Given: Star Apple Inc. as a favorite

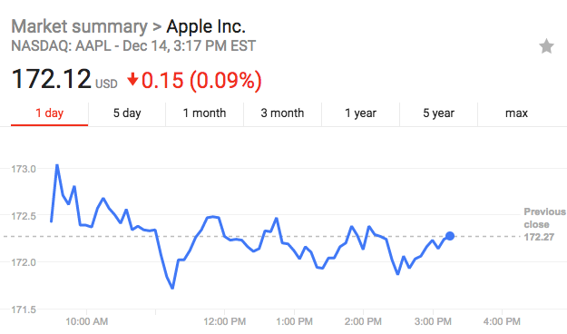Looking at the screenshot, I should click(546, 46).
